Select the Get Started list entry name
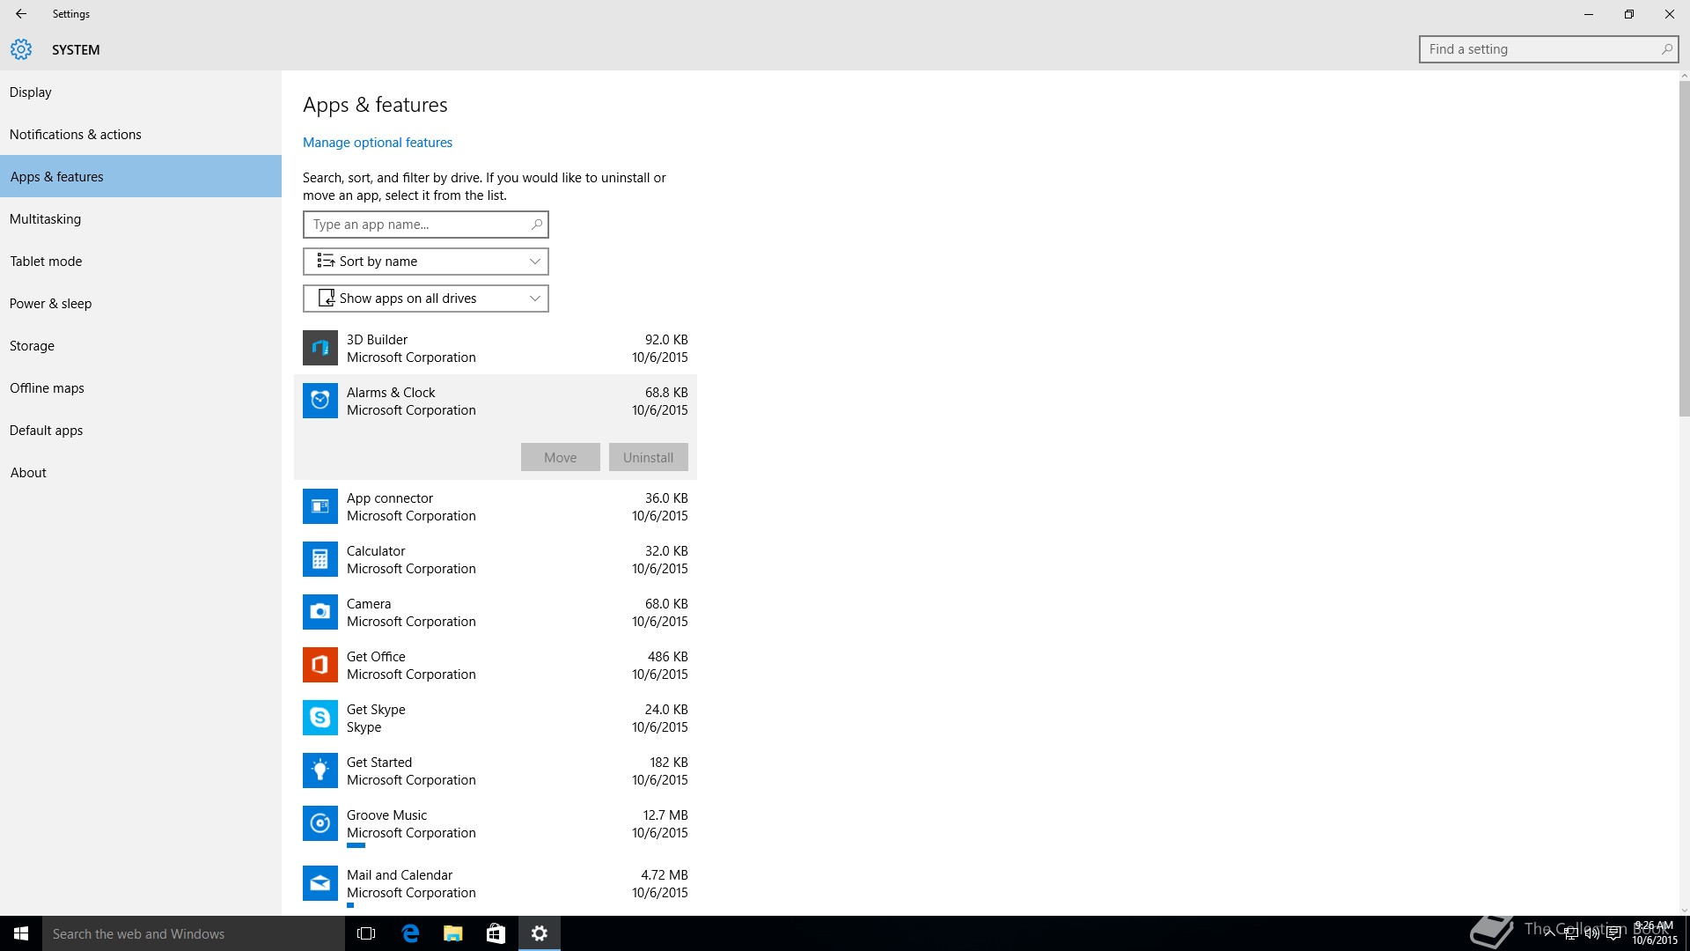The image size is (1690, 951). pos(379,763)
